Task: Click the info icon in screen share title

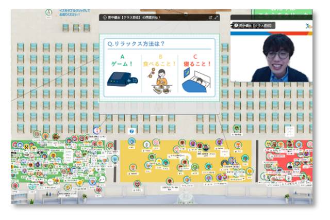Action: [x=105, y=17]
